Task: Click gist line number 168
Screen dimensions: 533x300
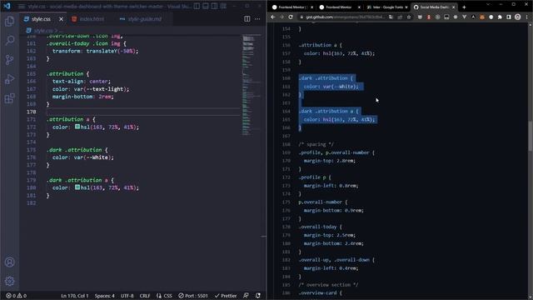Action: point(286,144)
